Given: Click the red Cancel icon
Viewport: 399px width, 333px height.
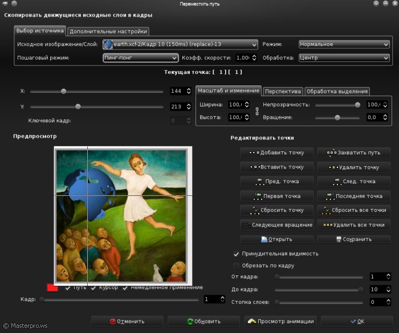Looking at the screenshot, I should 113,321.
